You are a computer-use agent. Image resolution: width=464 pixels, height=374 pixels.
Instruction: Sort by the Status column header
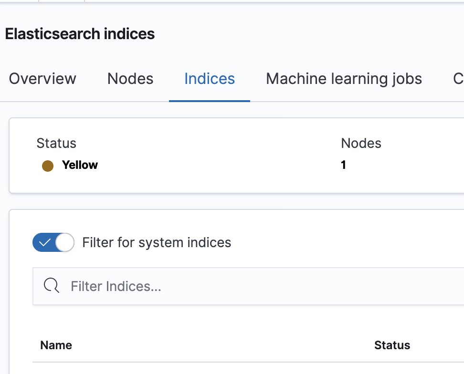point(392,345)
